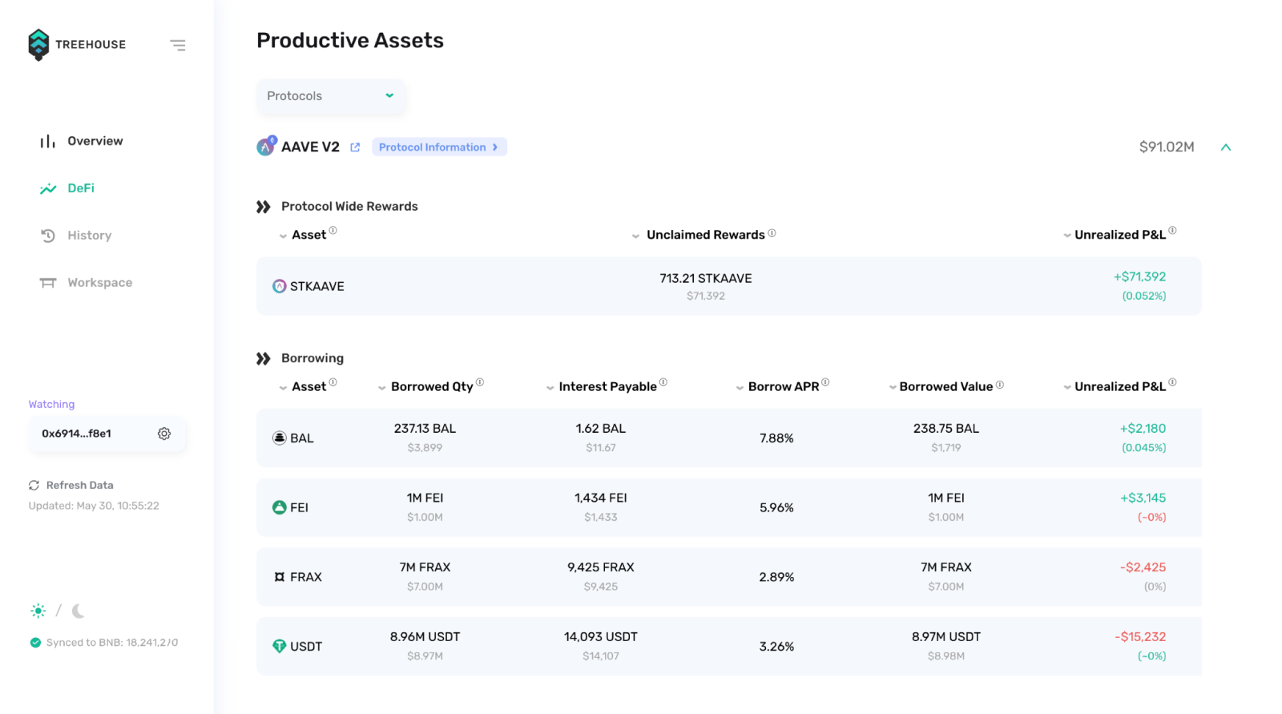
Task: Open wallet settings gear icon
Action: (164, 434)
